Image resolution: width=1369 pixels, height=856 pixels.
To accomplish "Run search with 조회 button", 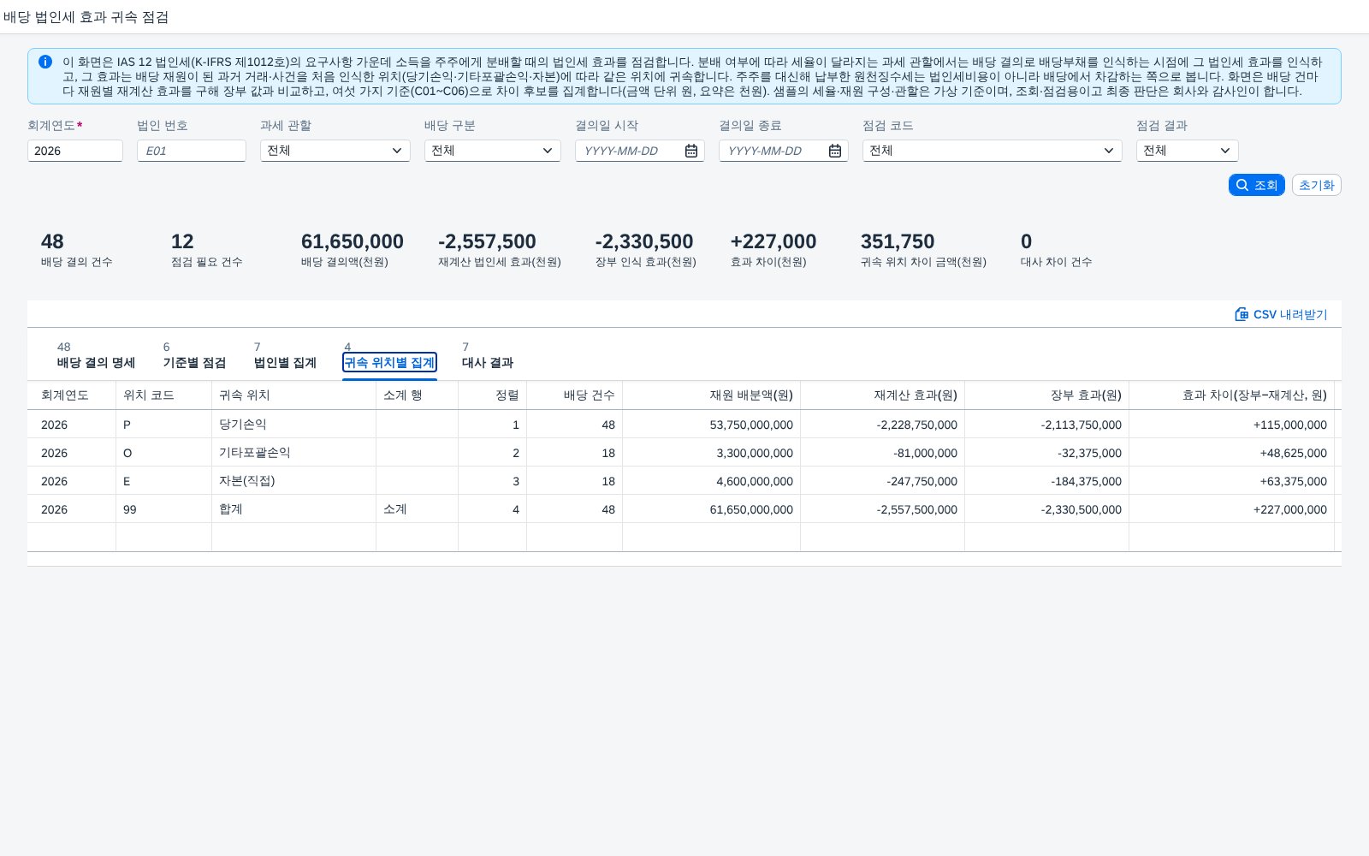I will (1256, 185).
